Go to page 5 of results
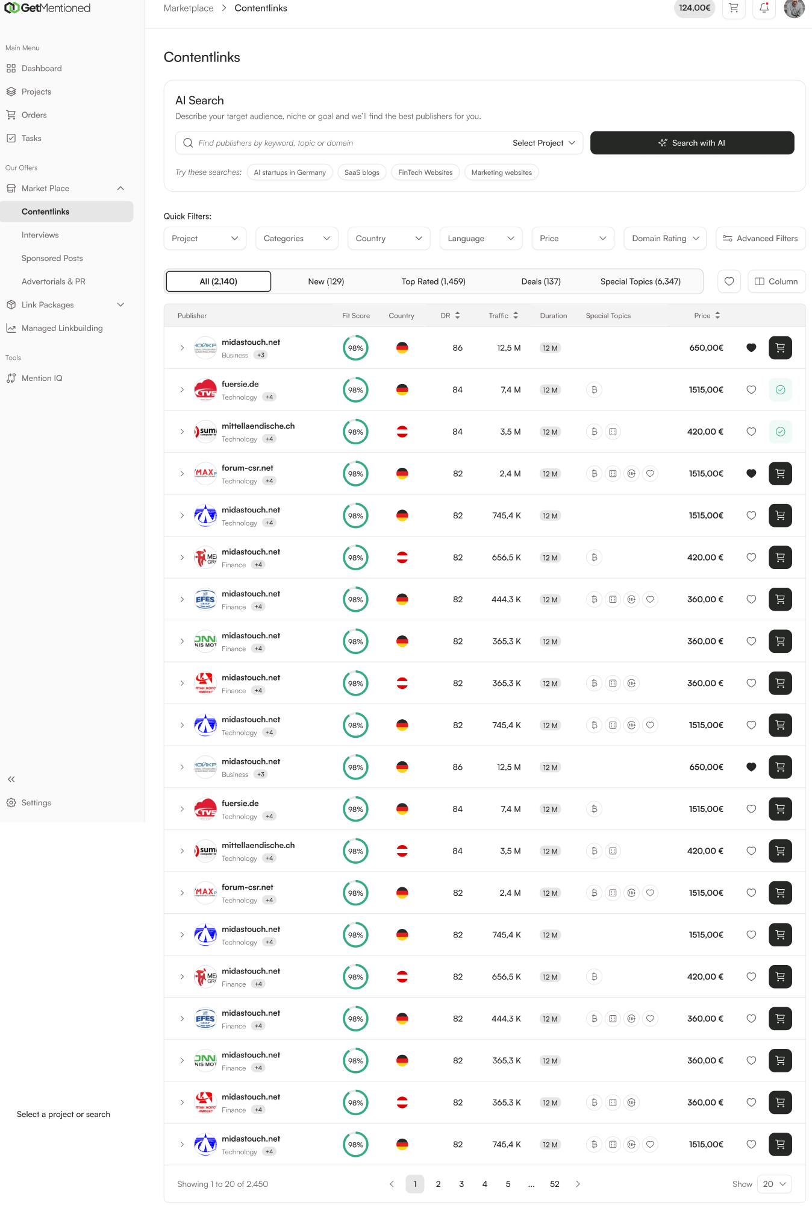The image size is (812, 1208). pyautogui.click(x=508, y=1184)
